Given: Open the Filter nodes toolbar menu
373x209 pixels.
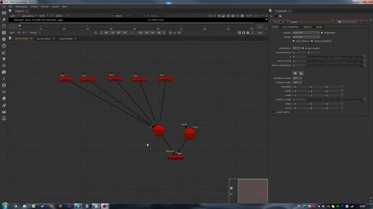Looking at the screenshot, I should 4,46.
